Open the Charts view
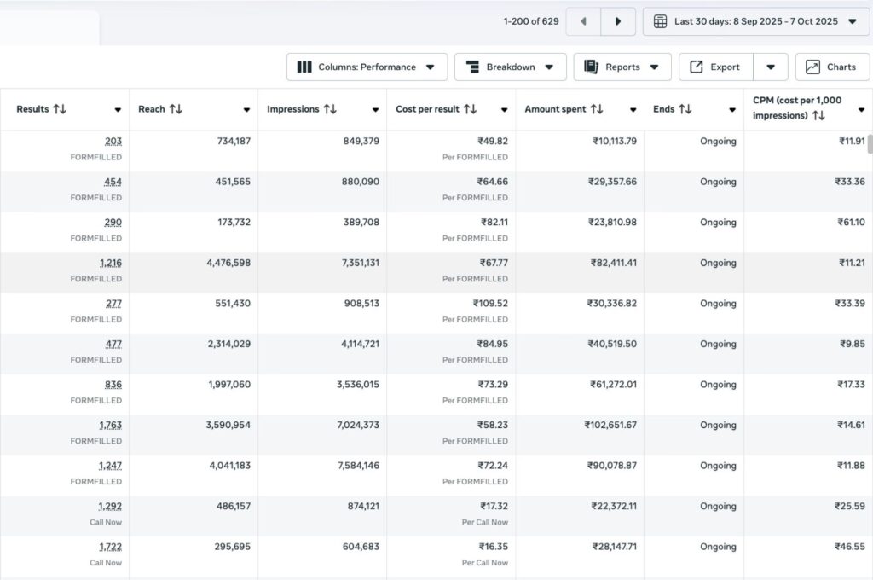The width and height of the screenshot is (873, 580). (x=832, y=67)
